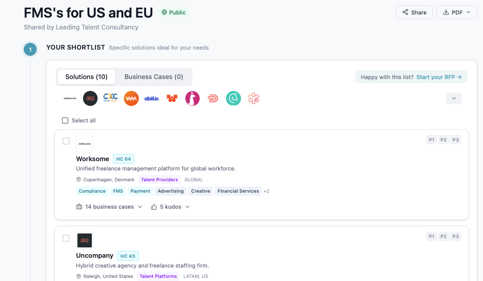Click the briefcase business cases icon
483x281 pixels.
pos(79,207)
